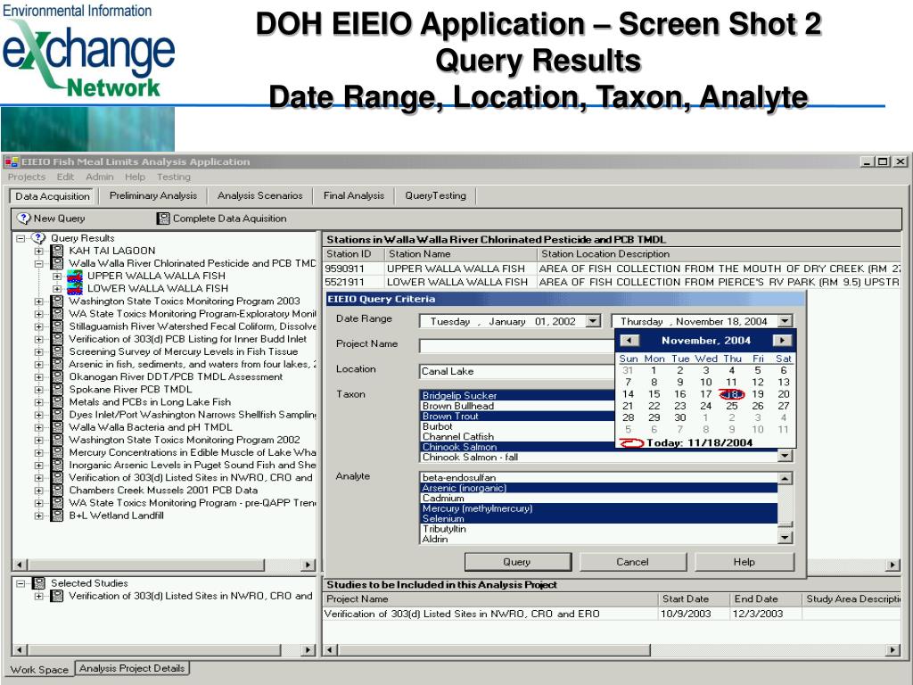Click the Selected Studies folder icon
This screenshot has width=913, height=685.
coord(38,583)
